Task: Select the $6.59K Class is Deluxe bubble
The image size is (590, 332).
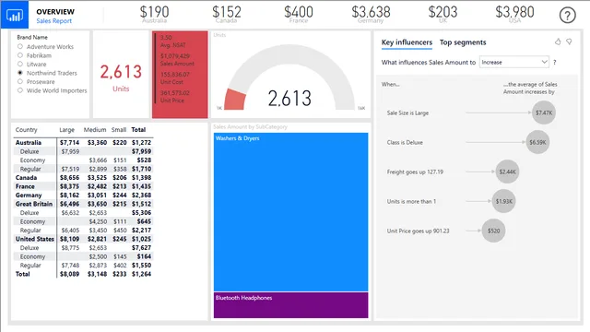Action: [x=537, y=142]
